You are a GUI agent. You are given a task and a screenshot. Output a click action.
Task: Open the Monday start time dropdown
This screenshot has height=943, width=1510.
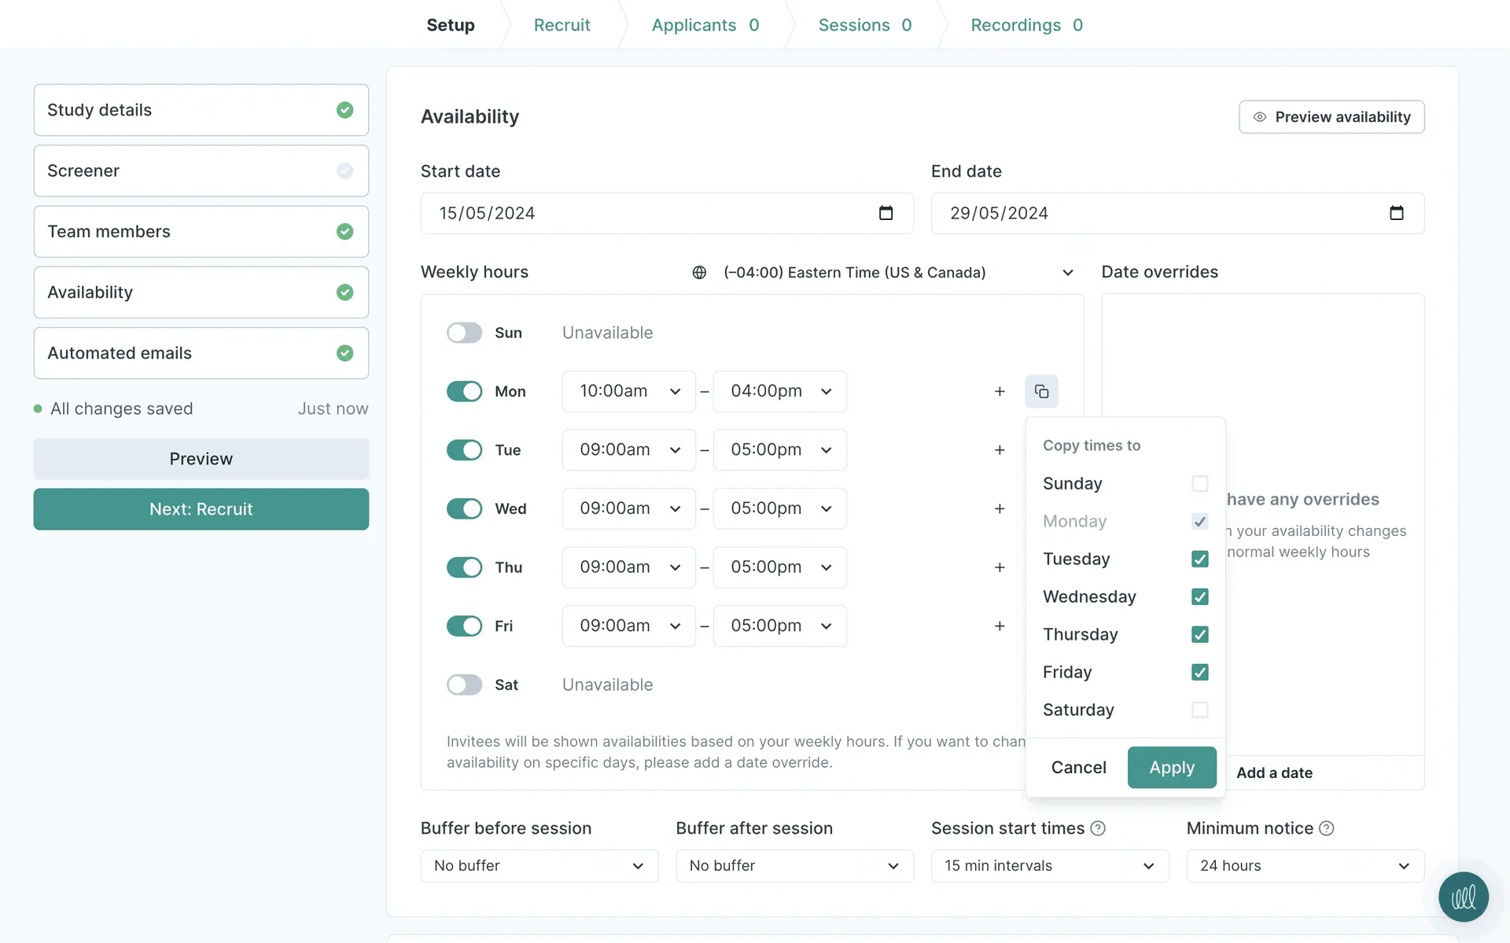coord(628,391)
